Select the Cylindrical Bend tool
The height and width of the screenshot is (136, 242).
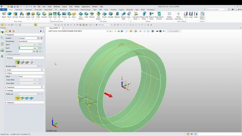pyautogui.click(x=136, y=16)
